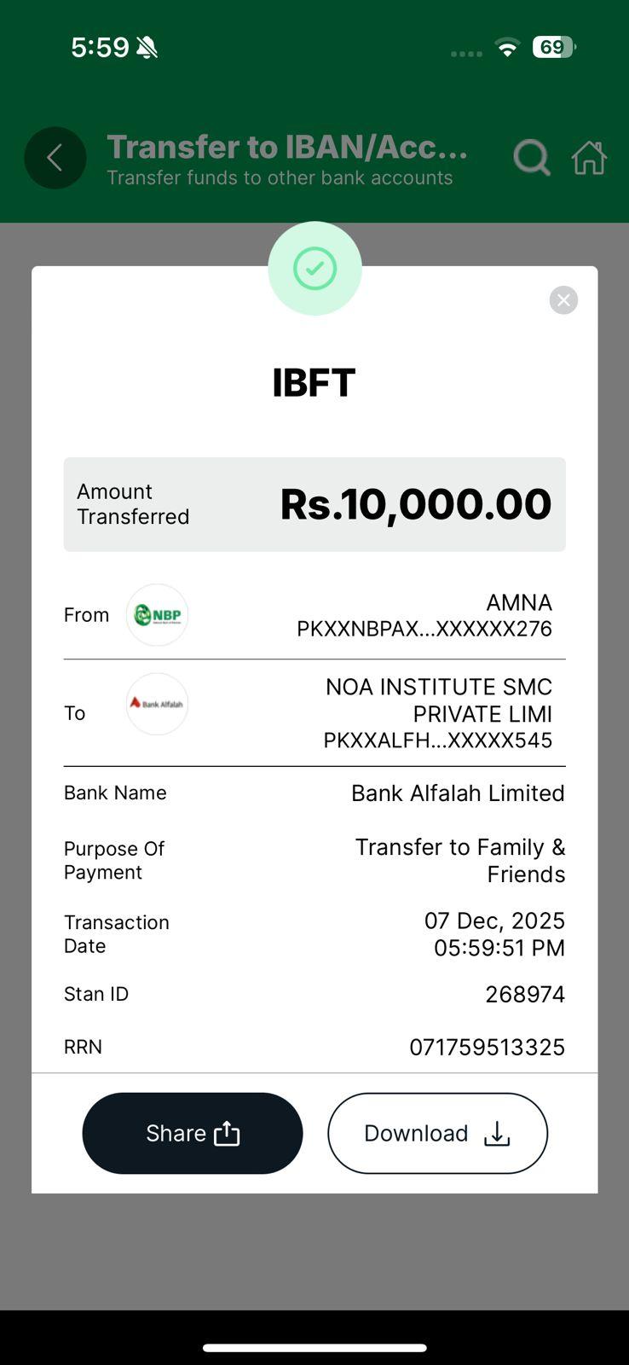Close the IBFT receipt popup
This screenshot has width=629, height=1365.
(x=563, y=300)
